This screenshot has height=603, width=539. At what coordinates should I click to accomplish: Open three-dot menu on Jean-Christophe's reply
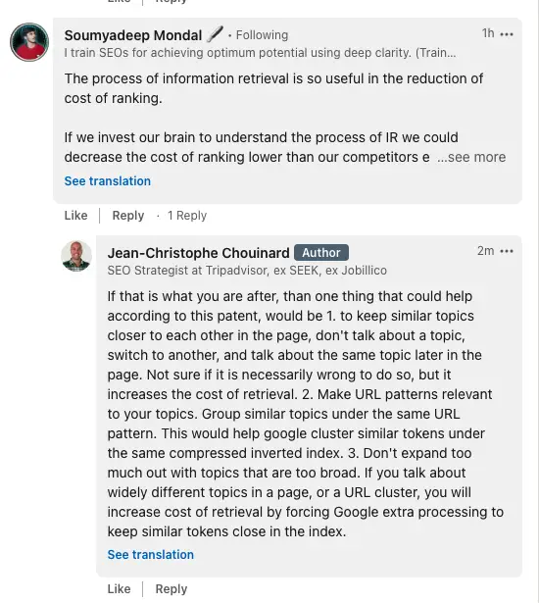click(x=507, y=251)
